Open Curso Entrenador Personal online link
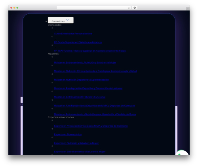198x167 pixels. click(73, 34)
